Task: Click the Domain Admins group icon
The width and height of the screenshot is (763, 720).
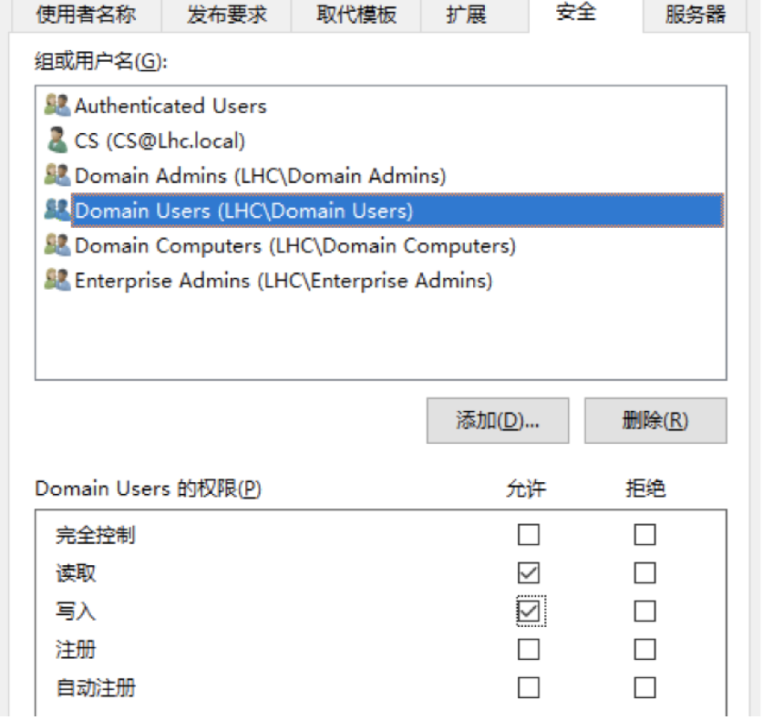Action: (x=57, y=175)
